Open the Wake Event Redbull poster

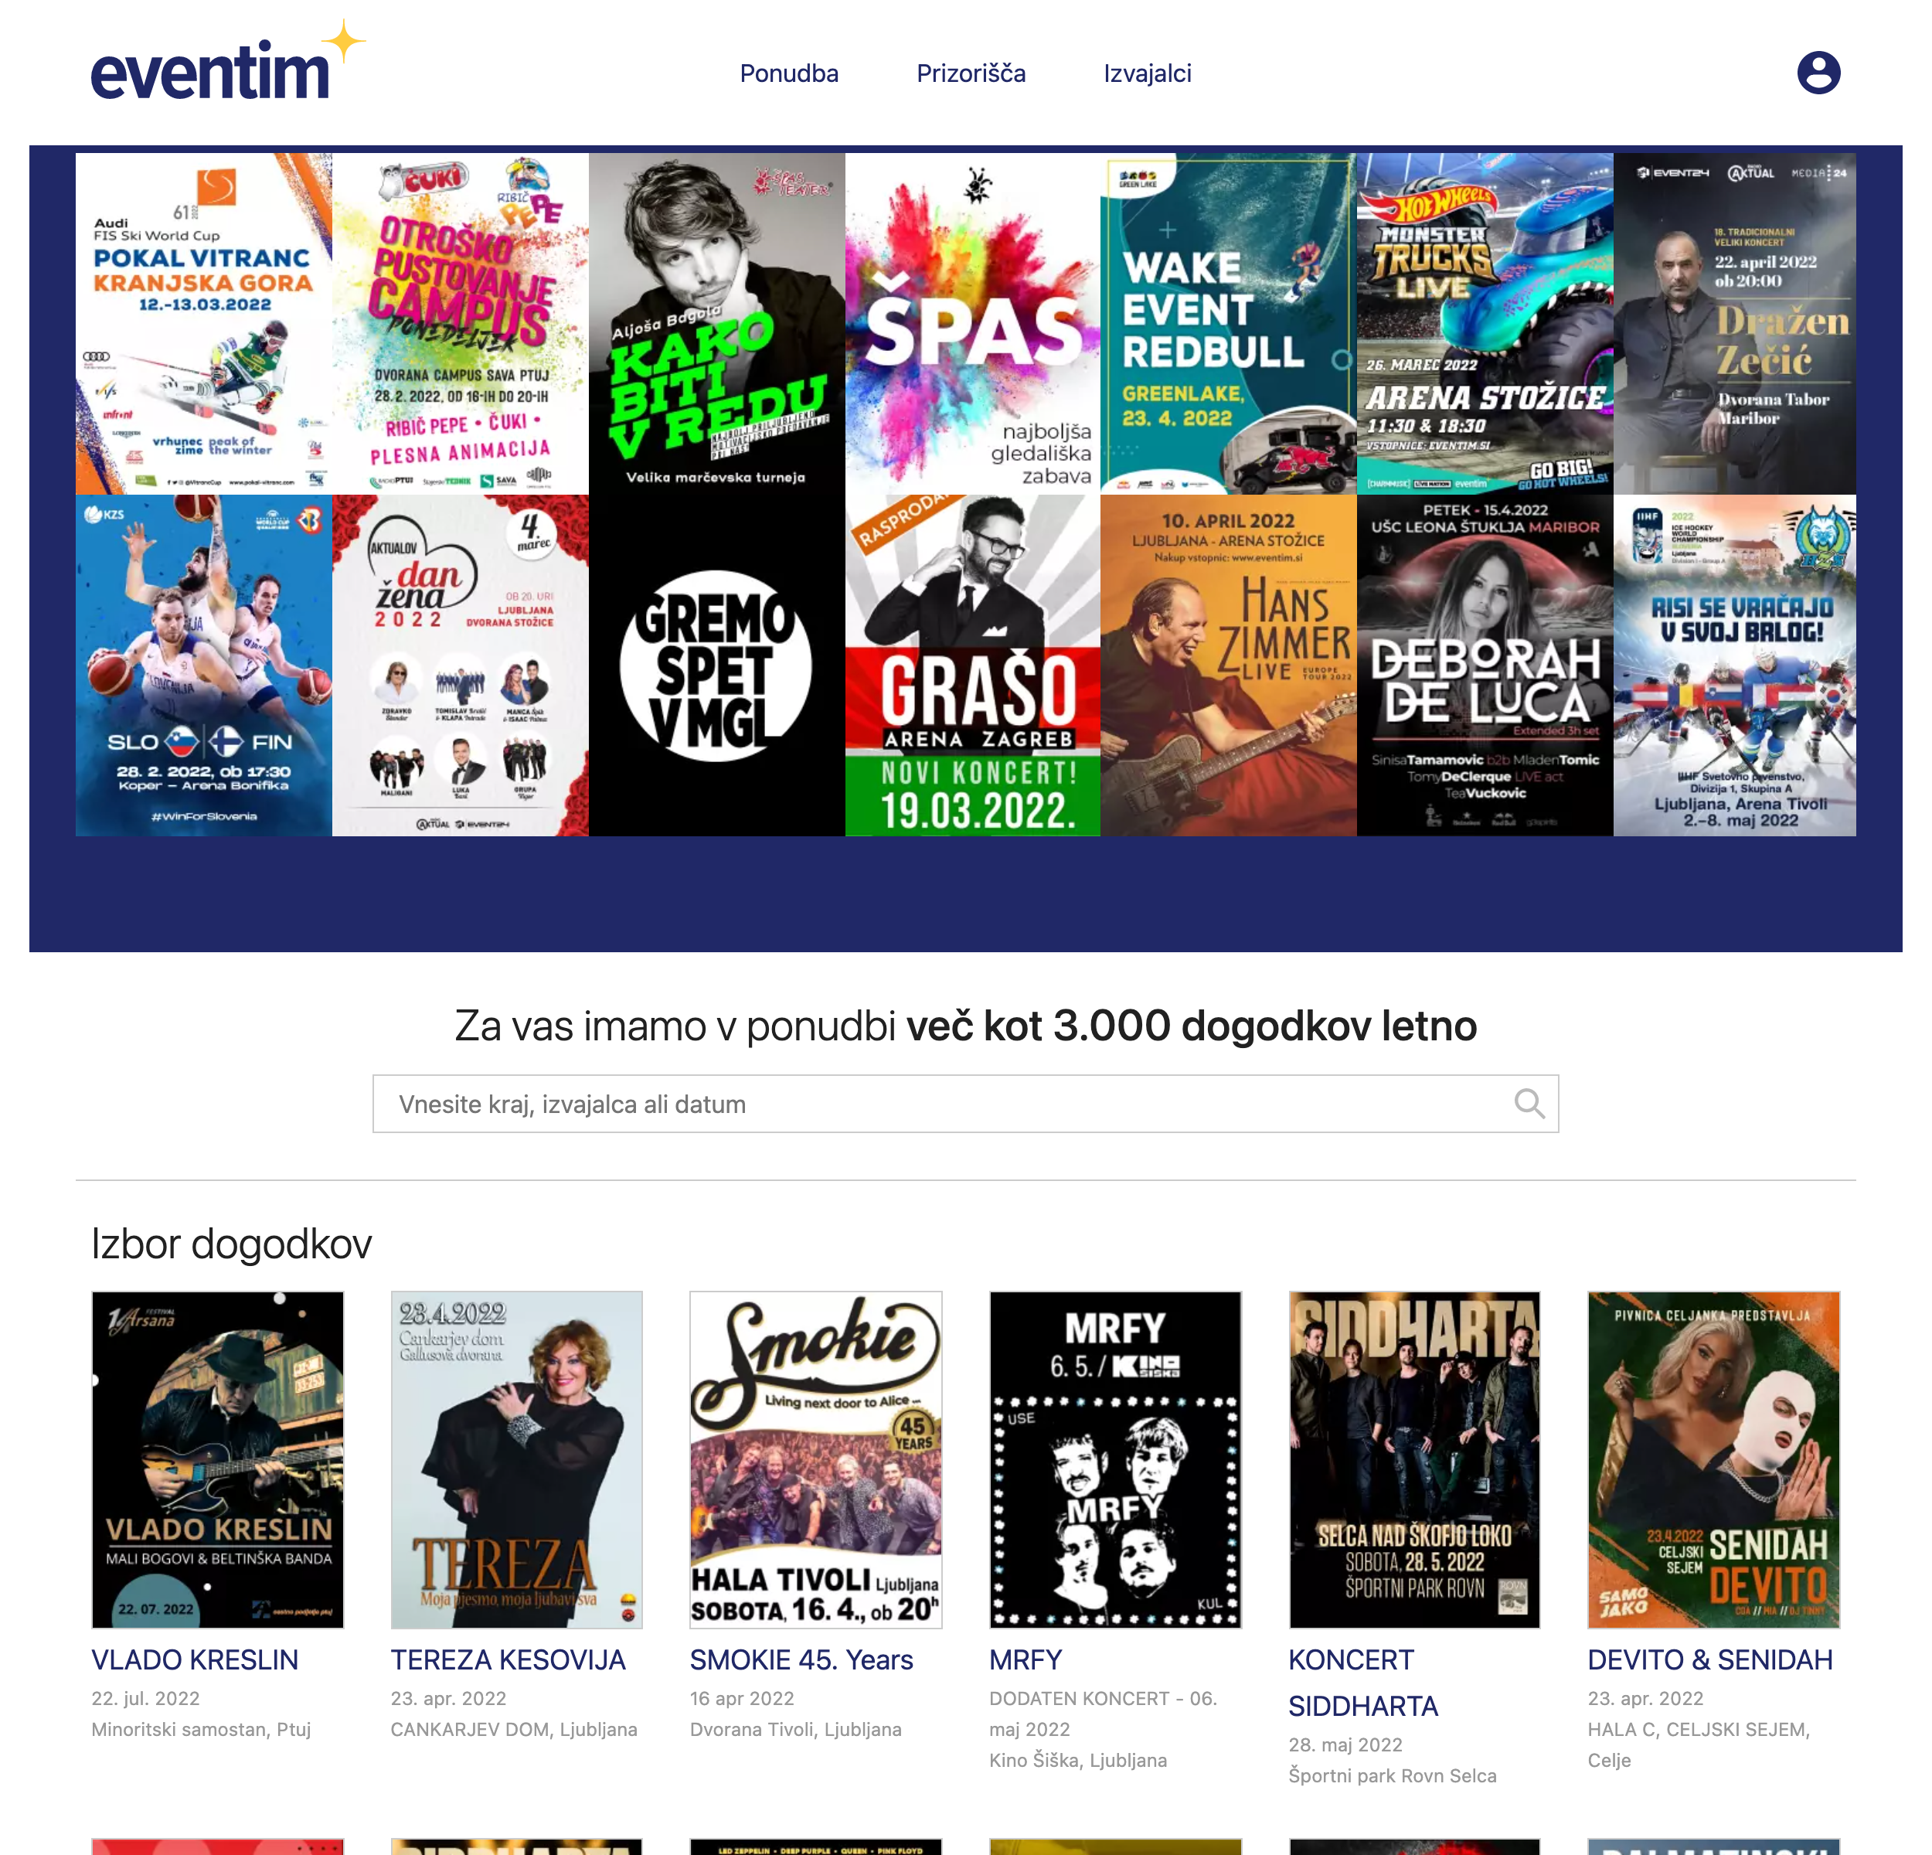point(1228,323)
